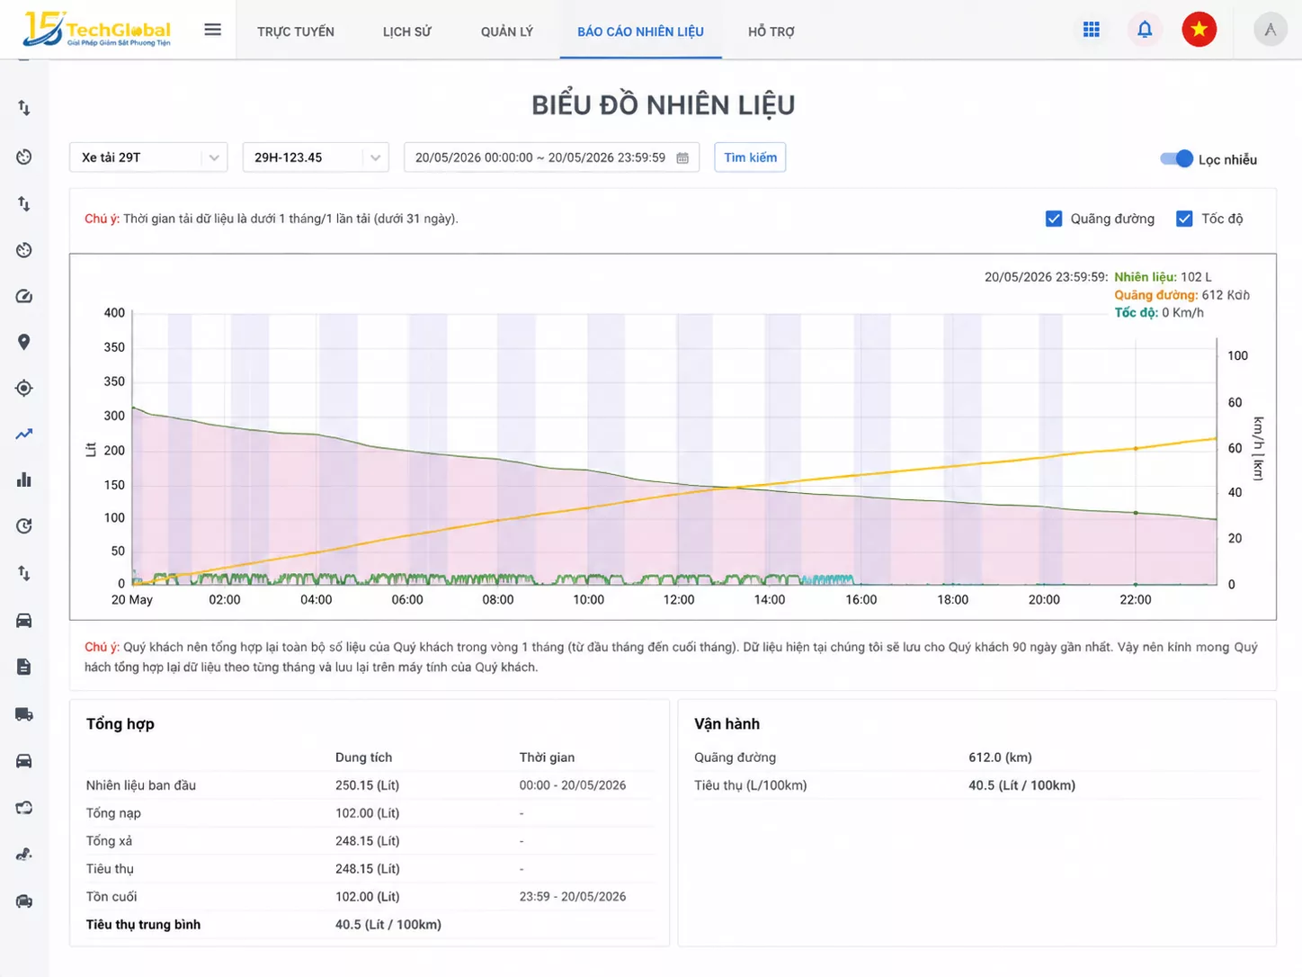Open the HỖ TRỢ menu
This screenshot has width=1302, height=977.
(771, 31)
